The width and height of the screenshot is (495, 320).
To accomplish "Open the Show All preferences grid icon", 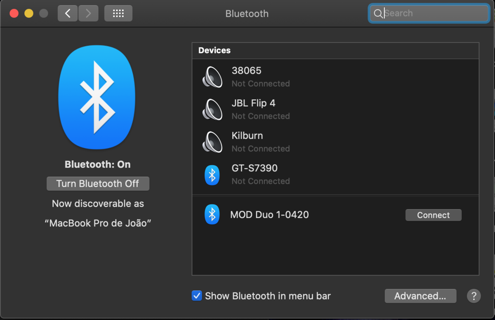I will [x=118, y=13].
